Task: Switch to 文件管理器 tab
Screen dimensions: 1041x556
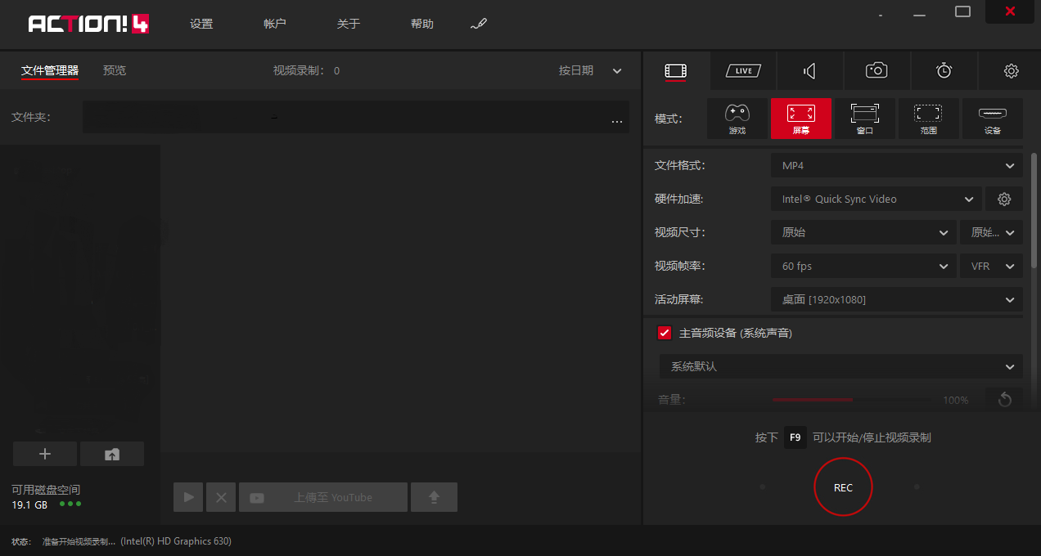Action: (50, 70)
